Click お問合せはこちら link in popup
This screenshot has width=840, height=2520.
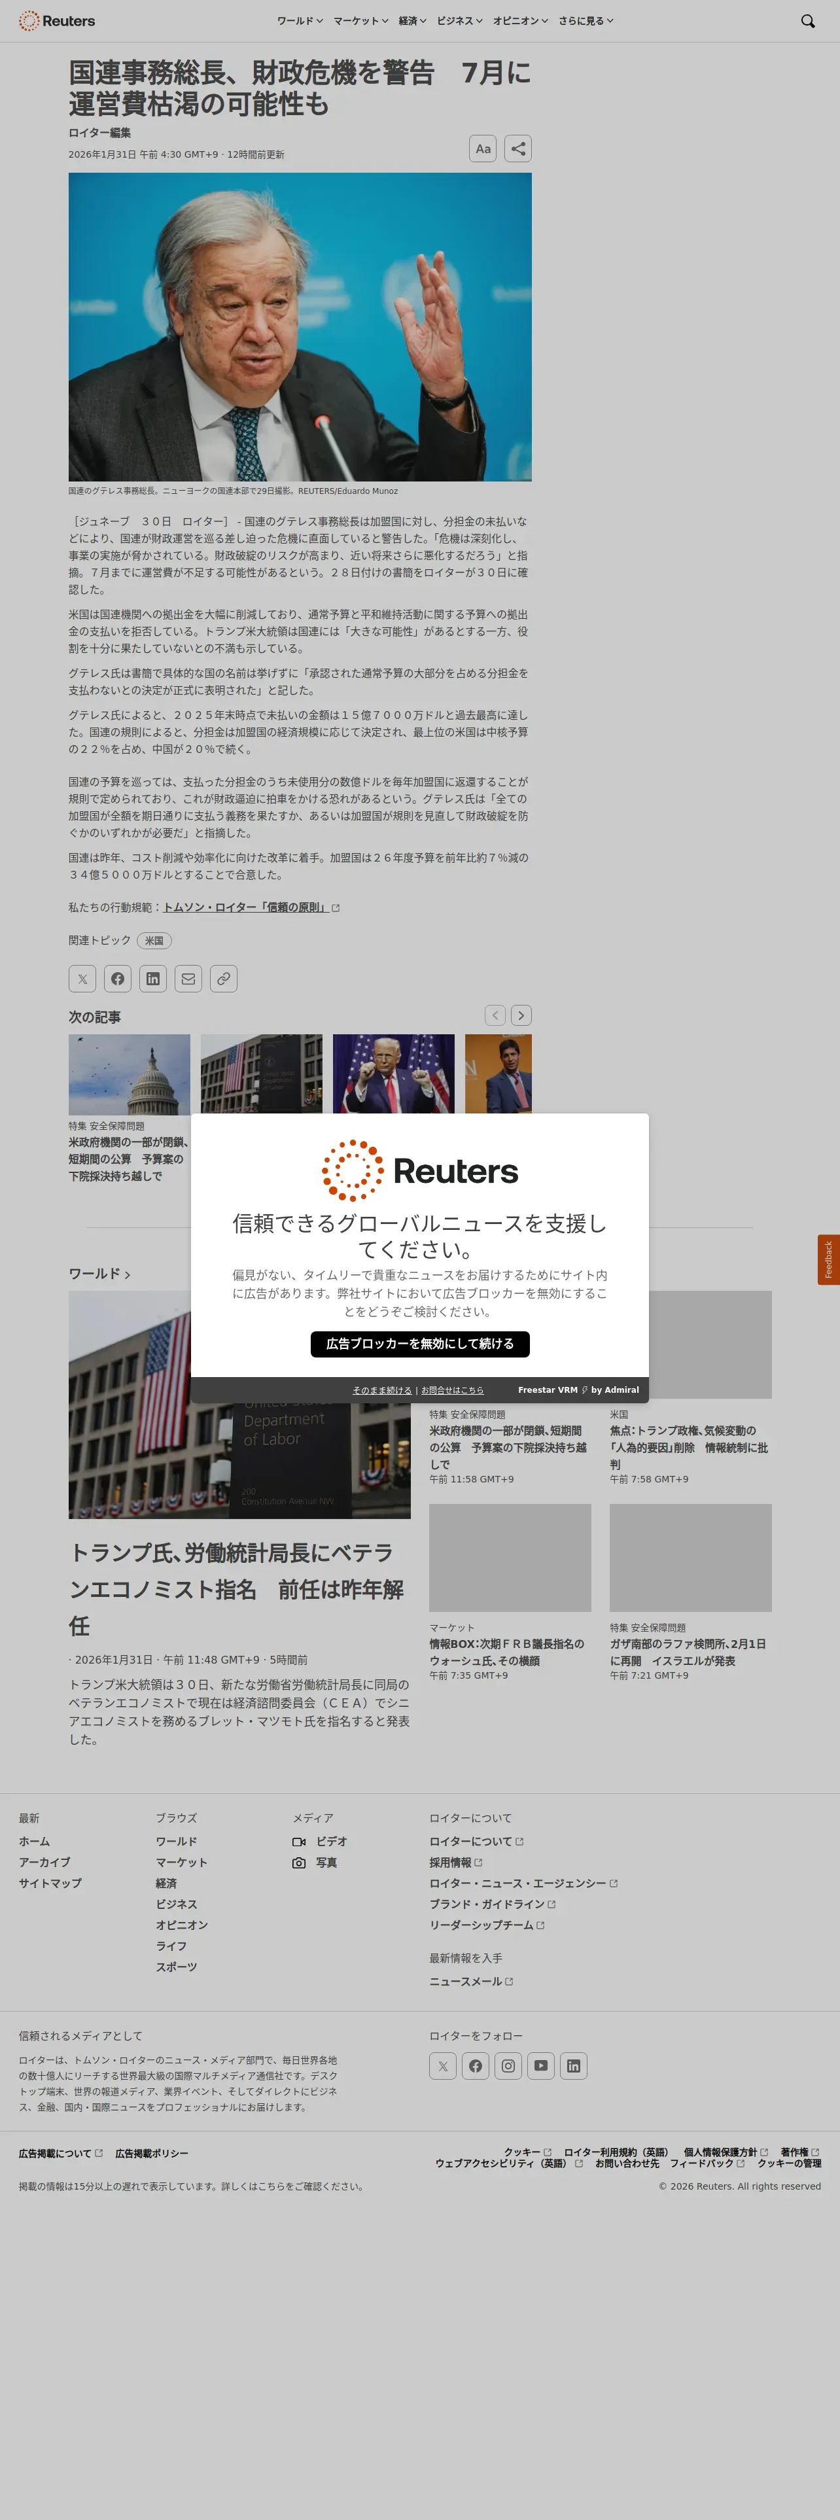coord(452,1390)
